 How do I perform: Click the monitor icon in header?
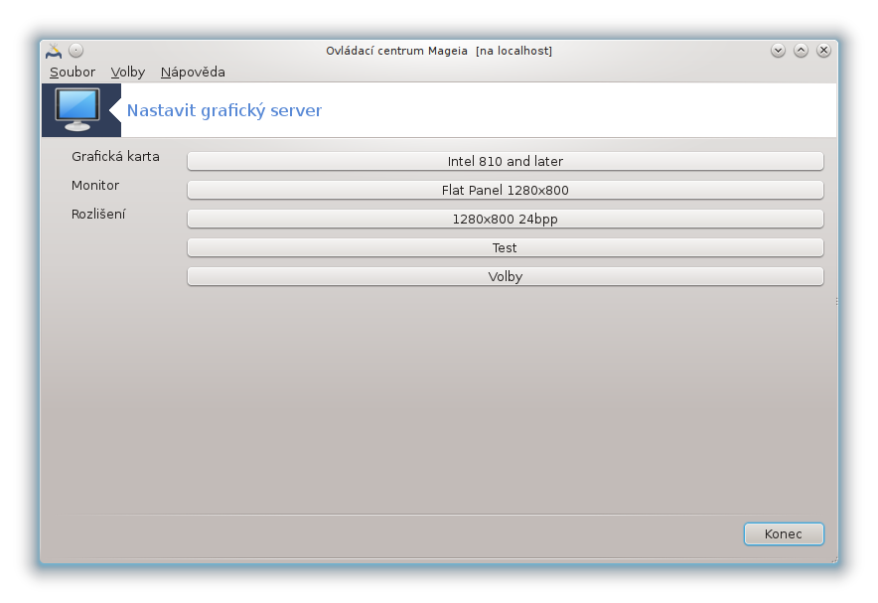pyautogui.click(x=77, y=109)
